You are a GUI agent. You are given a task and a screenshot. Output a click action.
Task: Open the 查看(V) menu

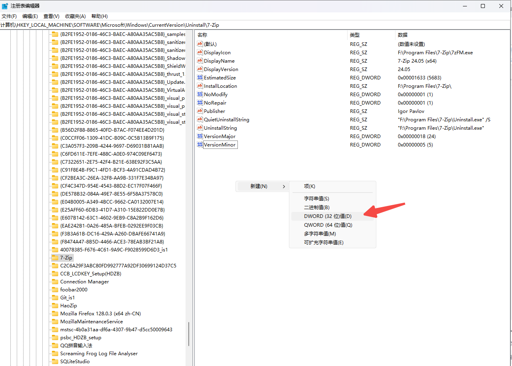point(51,16)
